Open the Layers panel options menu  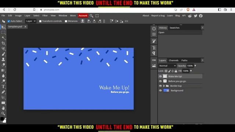click(x=202, y=60)
